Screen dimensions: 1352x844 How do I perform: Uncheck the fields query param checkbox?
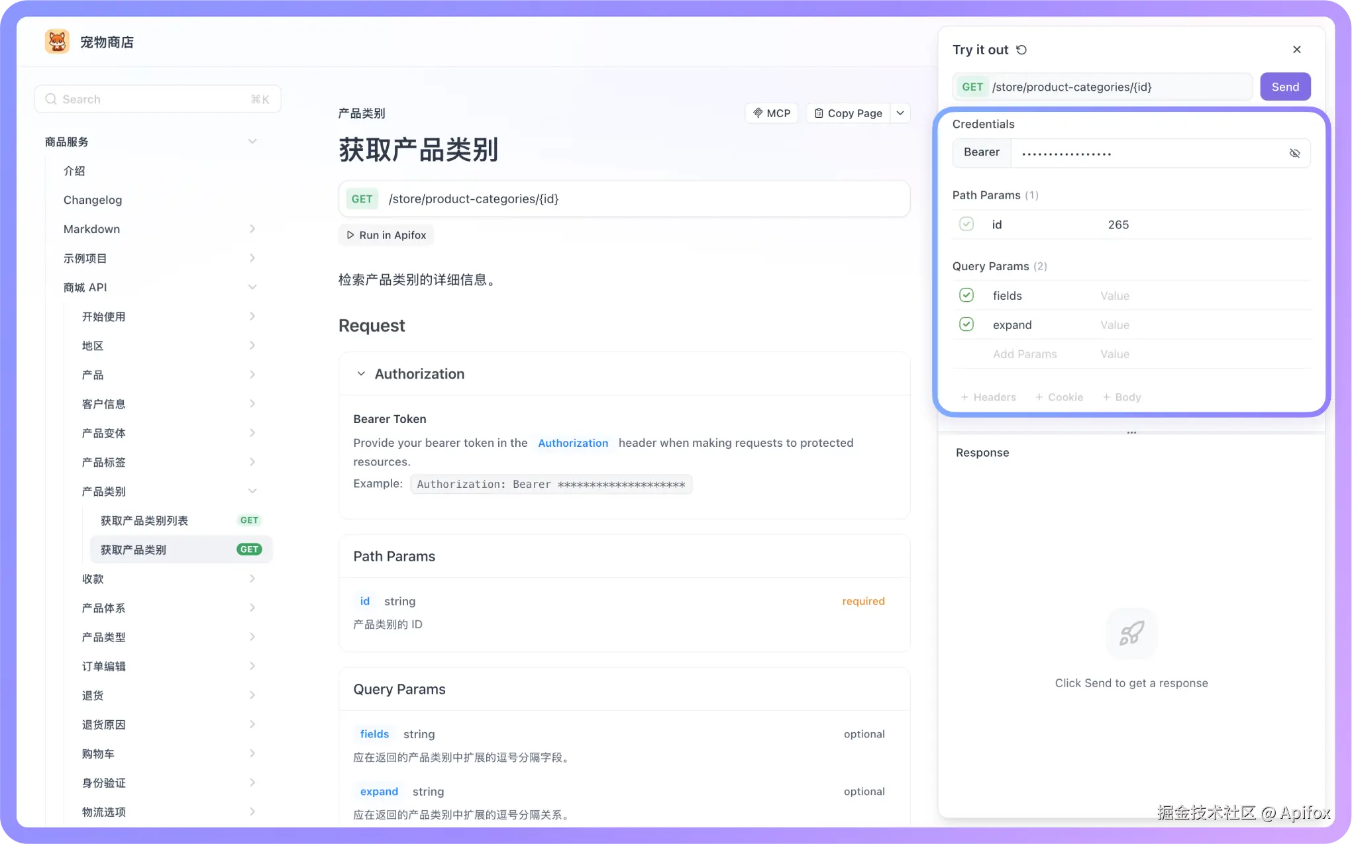point(966,295)
